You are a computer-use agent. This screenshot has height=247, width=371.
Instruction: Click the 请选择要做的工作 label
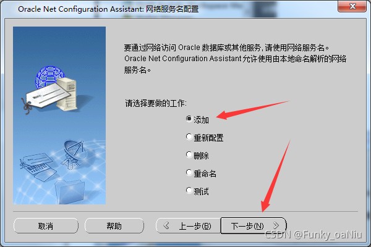tap(156, 103)
